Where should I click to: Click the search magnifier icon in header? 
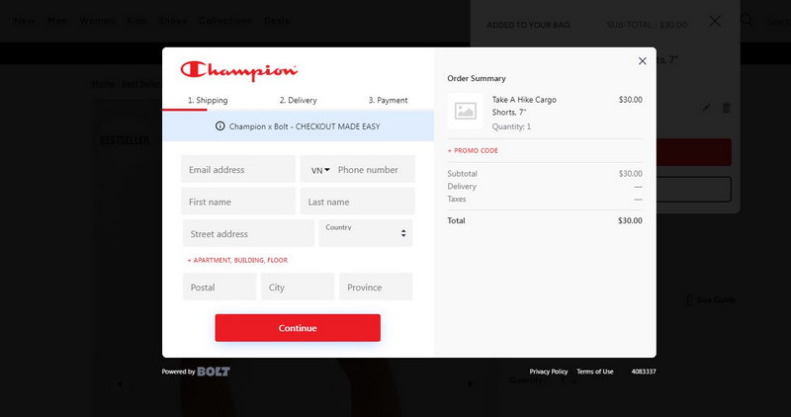[x=747, y=21]
